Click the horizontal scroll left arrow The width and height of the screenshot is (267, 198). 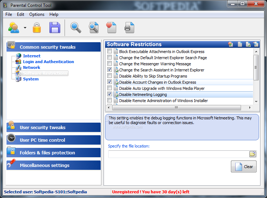point(109,107)
